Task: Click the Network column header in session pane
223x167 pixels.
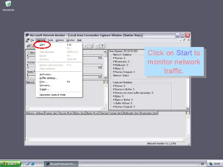Action: click(x=30, y=82)
